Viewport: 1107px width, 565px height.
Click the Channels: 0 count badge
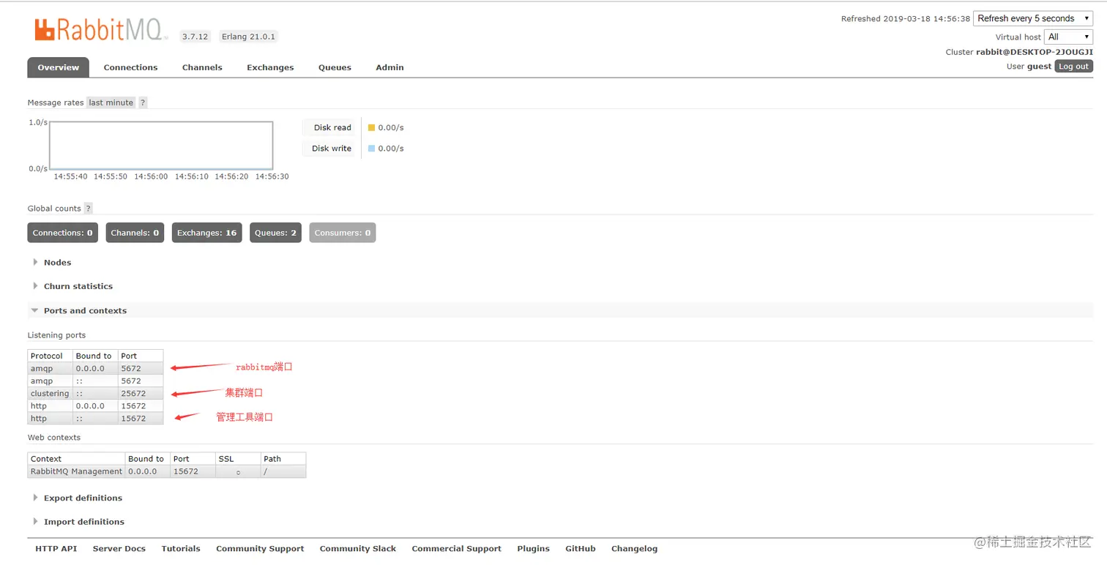pos(135,233)
